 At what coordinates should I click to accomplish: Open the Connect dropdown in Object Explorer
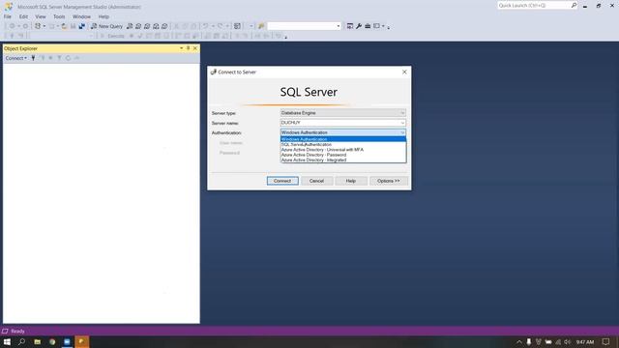coord(15,58)
